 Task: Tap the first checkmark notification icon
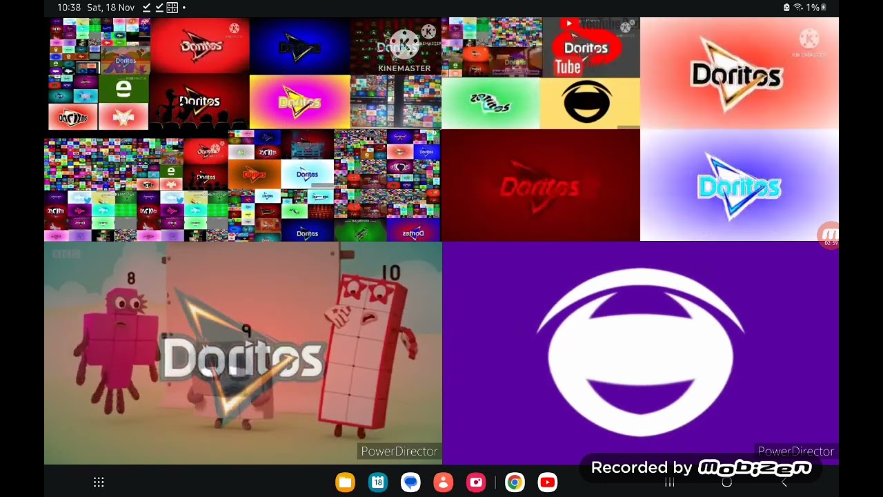point(146,8)
